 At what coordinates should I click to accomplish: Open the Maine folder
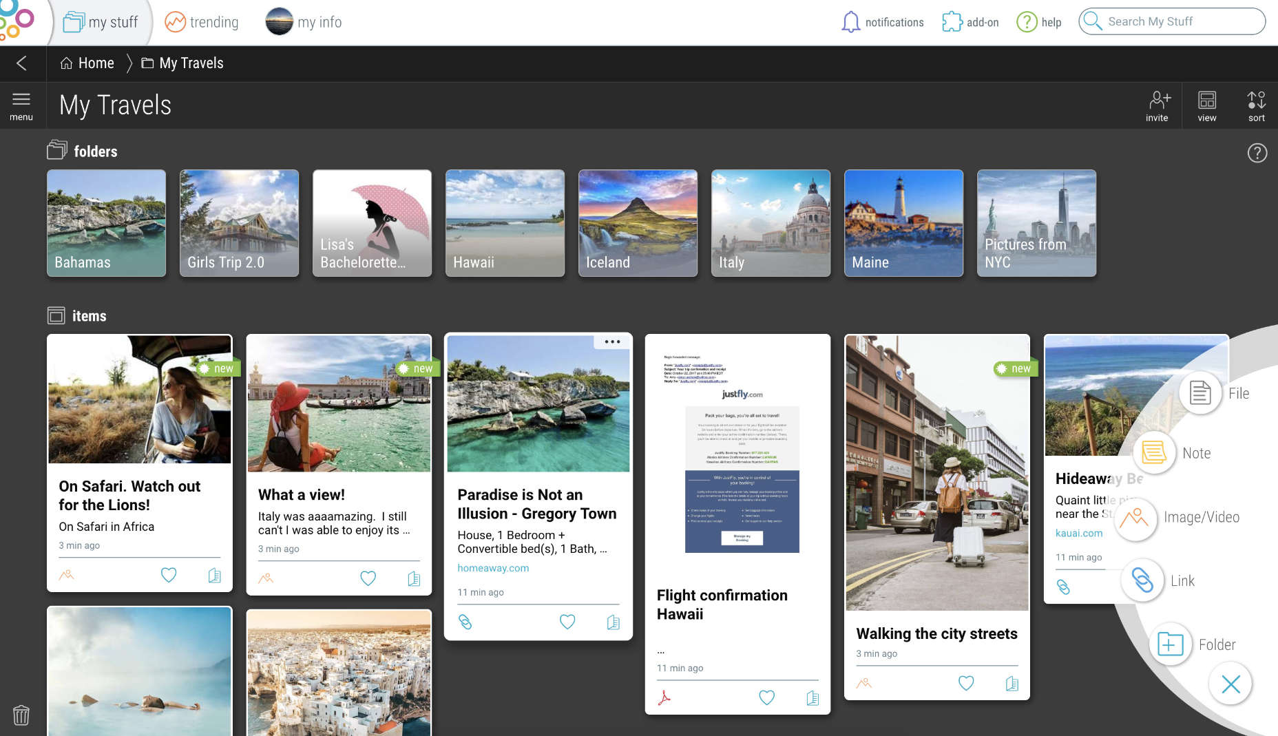click(903, 223)
